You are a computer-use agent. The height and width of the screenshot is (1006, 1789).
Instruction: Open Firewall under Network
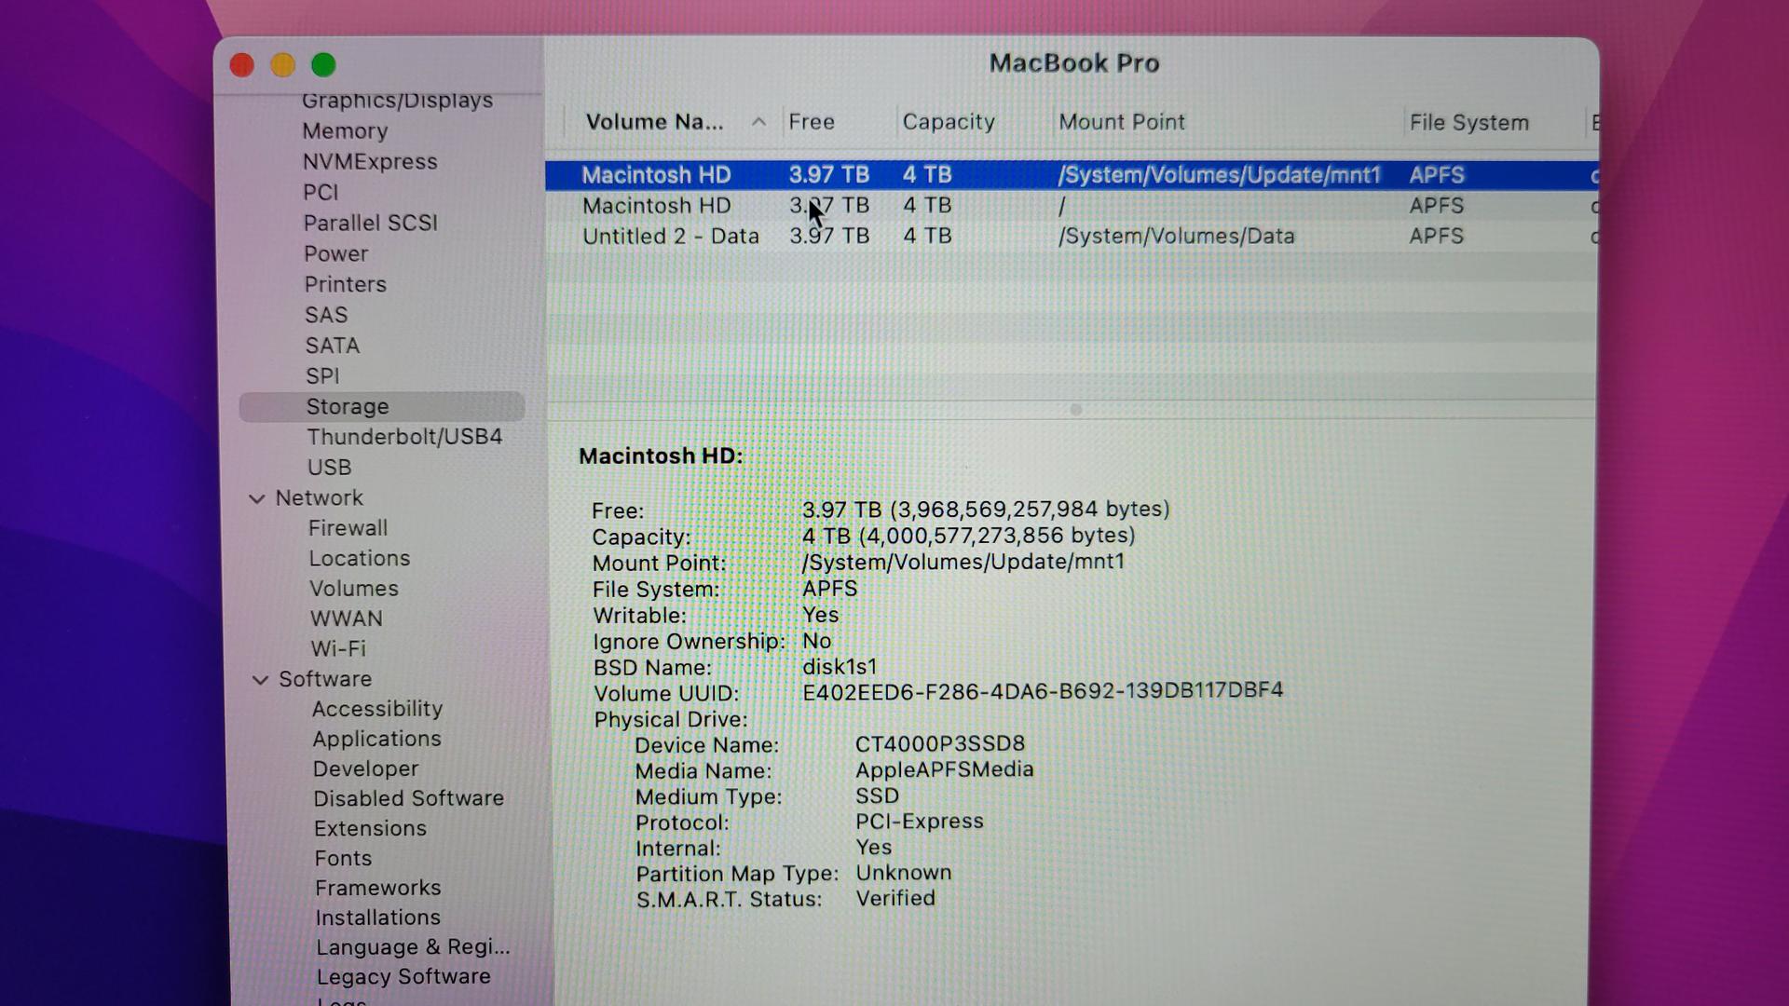pos(348,528)
